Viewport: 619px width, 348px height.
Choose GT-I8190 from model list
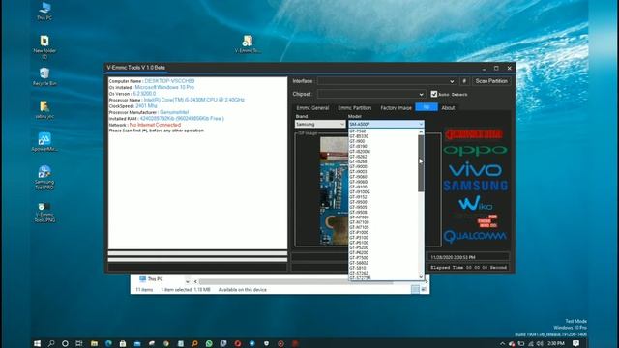pyautogui.click(x=383, y=146)
